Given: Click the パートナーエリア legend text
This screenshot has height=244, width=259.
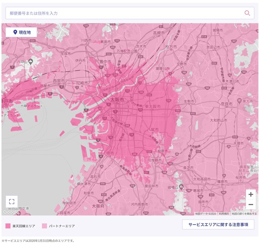Looking at the screenshot, I should tap(62, 226).
